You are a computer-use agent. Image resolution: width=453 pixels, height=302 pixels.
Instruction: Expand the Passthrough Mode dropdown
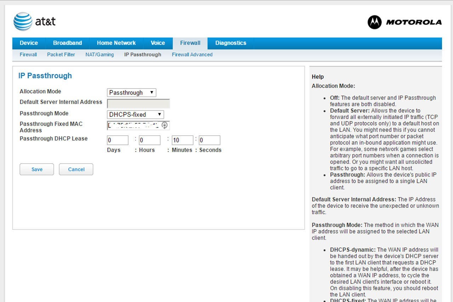(x=135, y=114)
